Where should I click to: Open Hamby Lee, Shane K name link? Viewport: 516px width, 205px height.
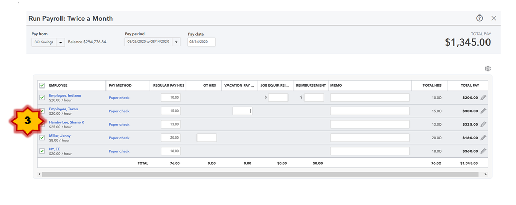click(x=67, y=122)
